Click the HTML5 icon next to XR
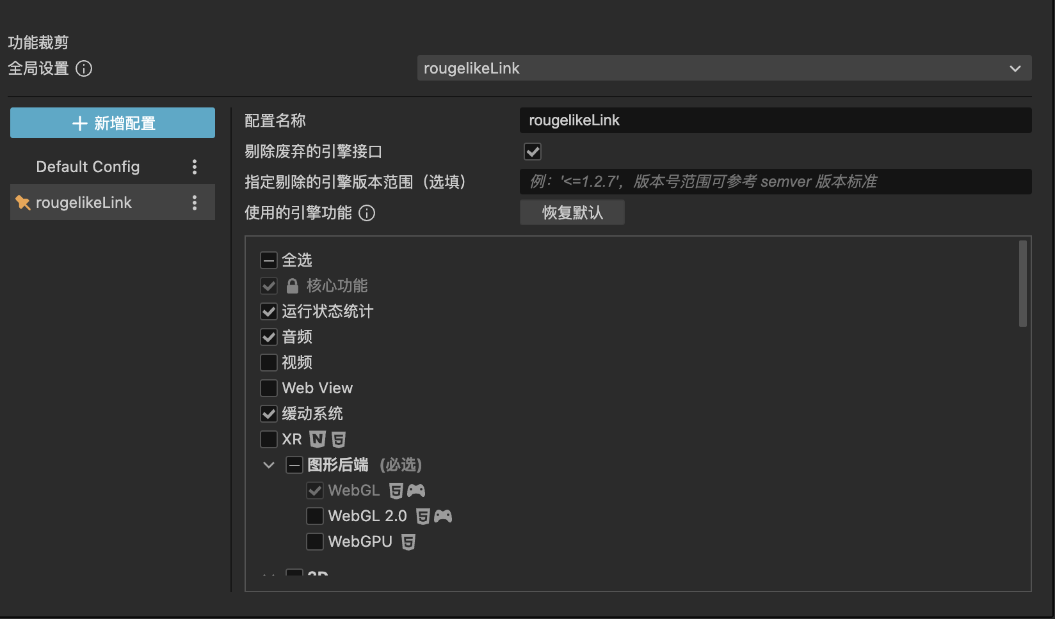 [x=339, y=439]
